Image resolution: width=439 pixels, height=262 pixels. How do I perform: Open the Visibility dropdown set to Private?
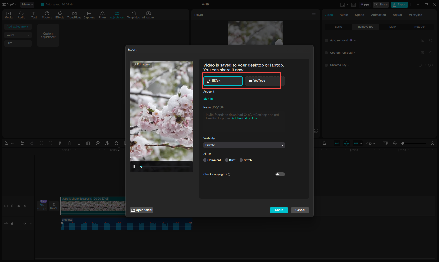click(x=244, y=145)
